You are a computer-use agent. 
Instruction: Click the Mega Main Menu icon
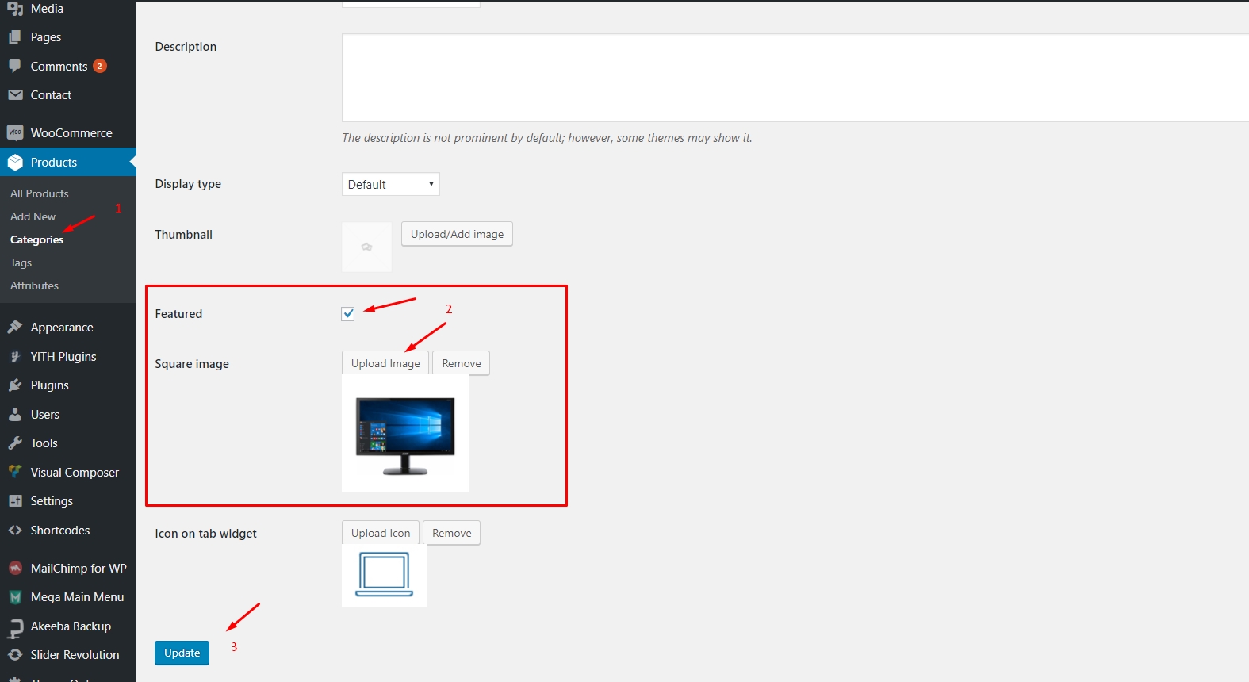click(15, 597)
